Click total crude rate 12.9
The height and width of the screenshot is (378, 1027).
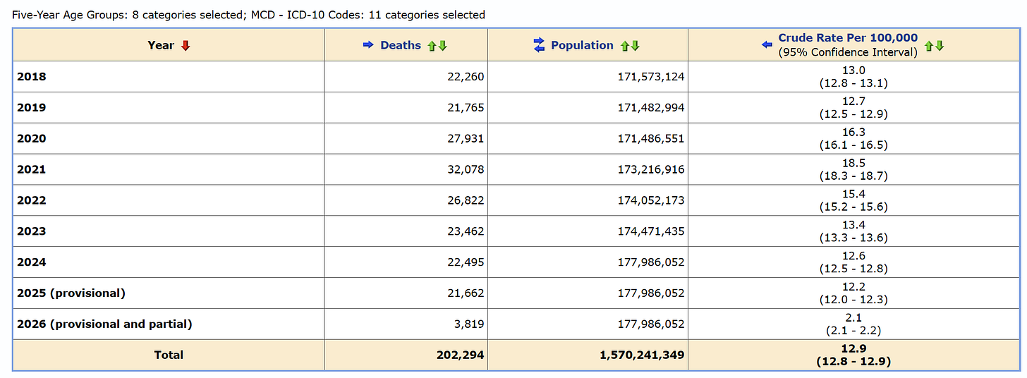[853, 349]
